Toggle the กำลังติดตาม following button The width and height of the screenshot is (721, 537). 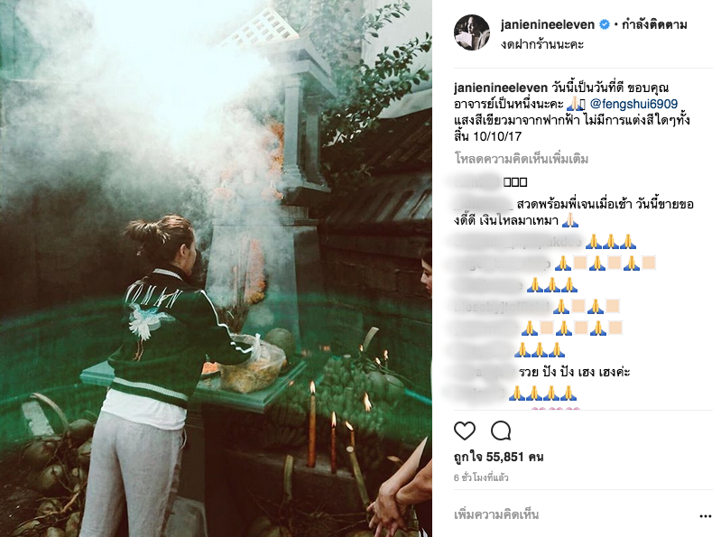coord(654,24)
